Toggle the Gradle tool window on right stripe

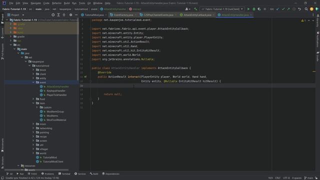(x=318, y=56)
